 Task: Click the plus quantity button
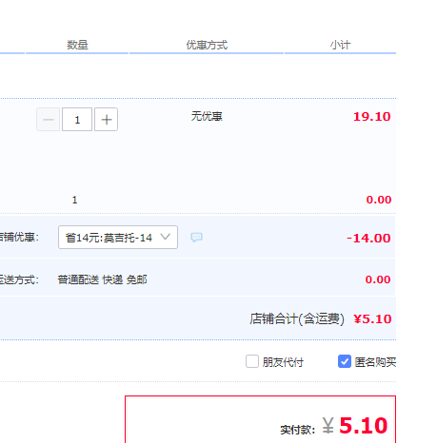tap(107, 120)
